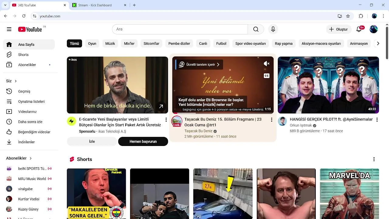Start voice search with the microphone
Image resolution: width=389 pixels, height=219 pixels.
pos(273,29)
